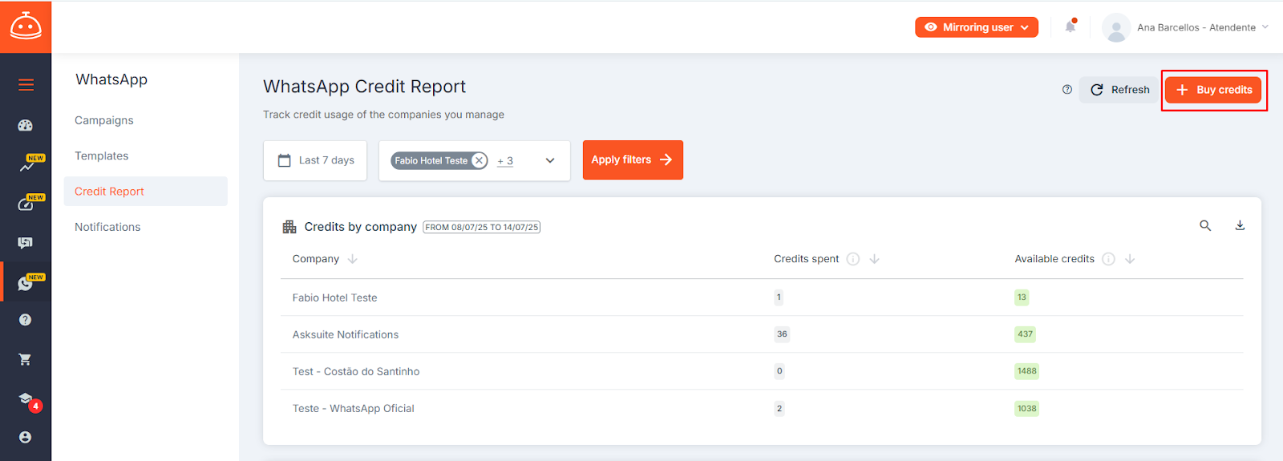Remove Fabio Hotel Teste filter chip
1283x461 pixels.
click(479, 160)
